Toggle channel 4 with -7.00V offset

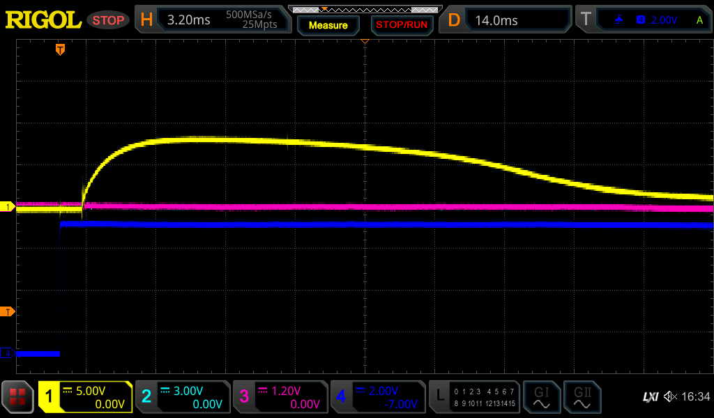coord(378,397)
